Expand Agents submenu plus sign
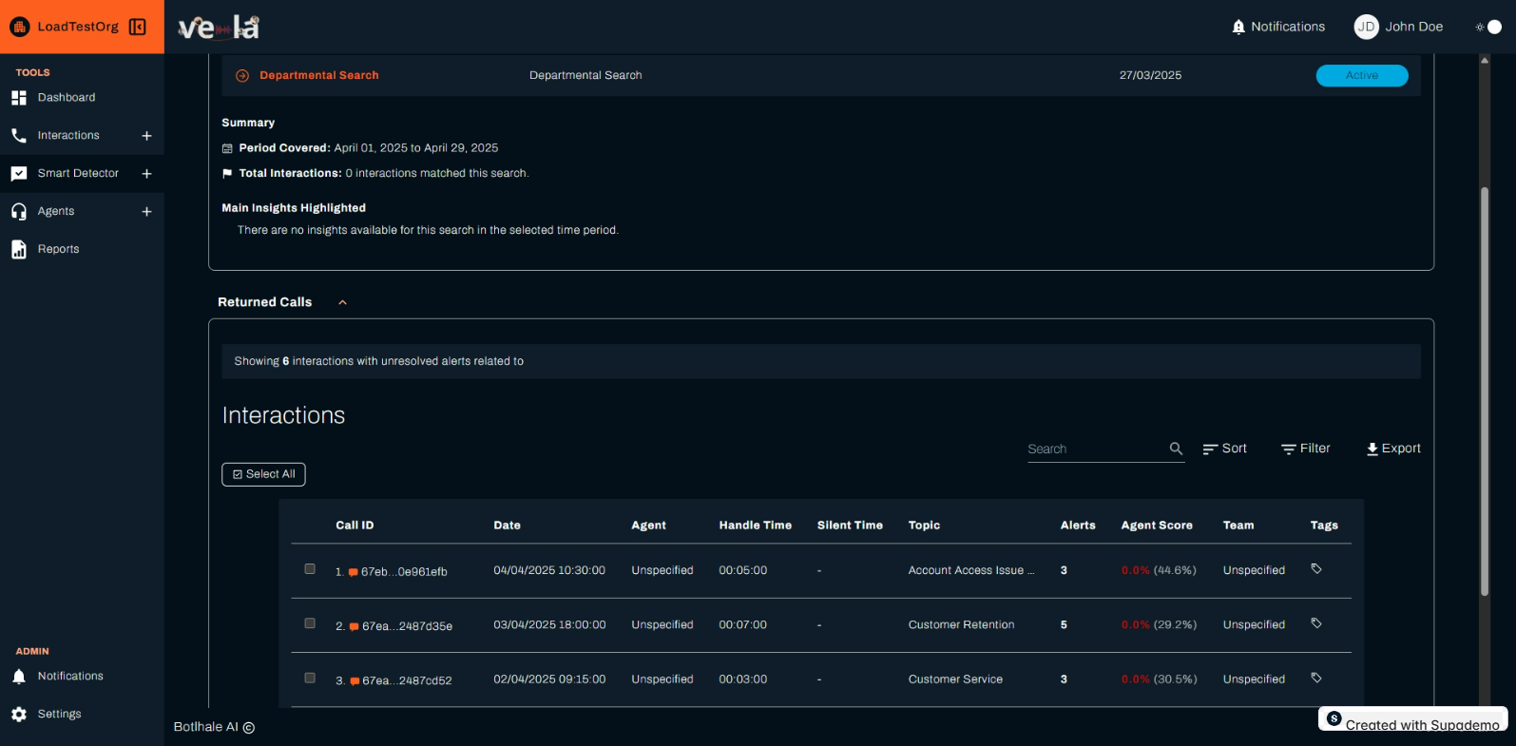The width and height of the screenshot is (1516, 746). pos(147,212)
